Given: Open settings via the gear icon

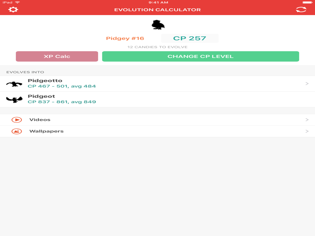Looking at the screenshot, I should tap(13, 9).
